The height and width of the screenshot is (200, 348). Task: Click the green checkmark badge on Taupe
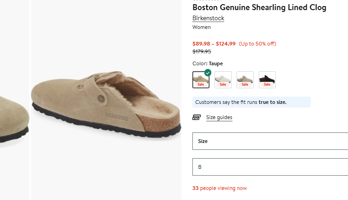click(x=208, y=73)
